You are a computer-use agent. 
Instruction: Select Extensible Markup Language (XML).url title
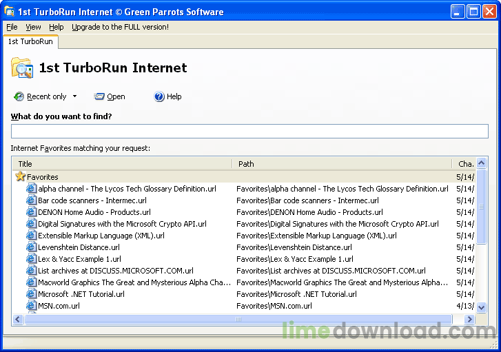(x=101, y=236)
